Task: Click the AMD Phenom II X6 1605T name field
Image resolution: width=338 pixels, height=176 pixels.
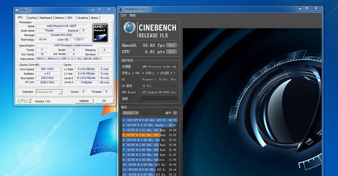Action: pyautogui.click(x=61, y=26)
